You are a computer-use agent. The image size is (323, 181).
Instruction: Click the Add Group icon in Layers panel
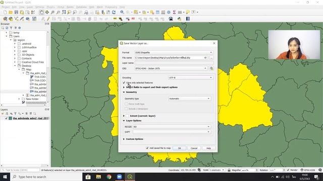click(7, 114)
